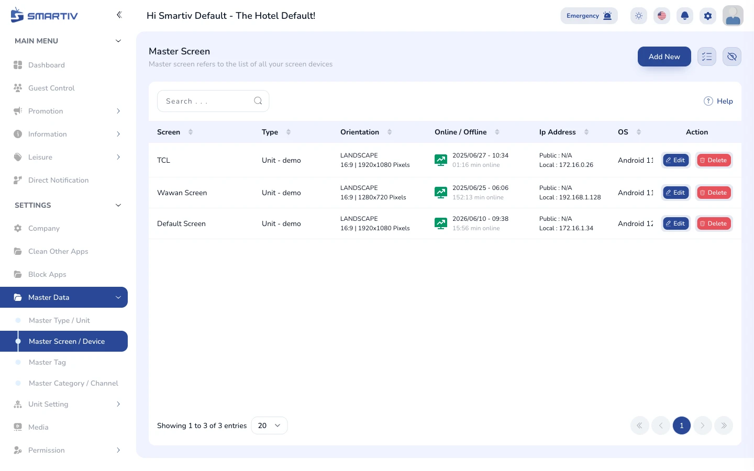
Task: Open notifications bell icon
Action: click(685, 16)
